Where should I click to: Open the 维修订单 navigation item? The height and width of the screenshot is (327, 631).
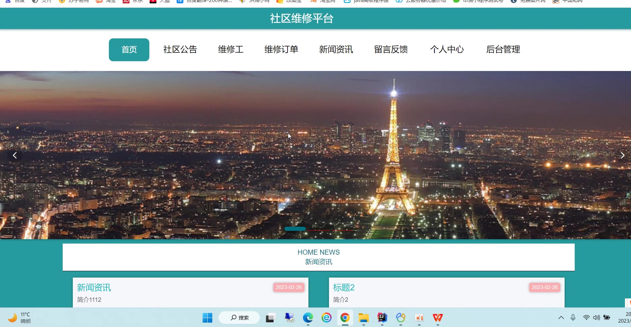(281, 49)
